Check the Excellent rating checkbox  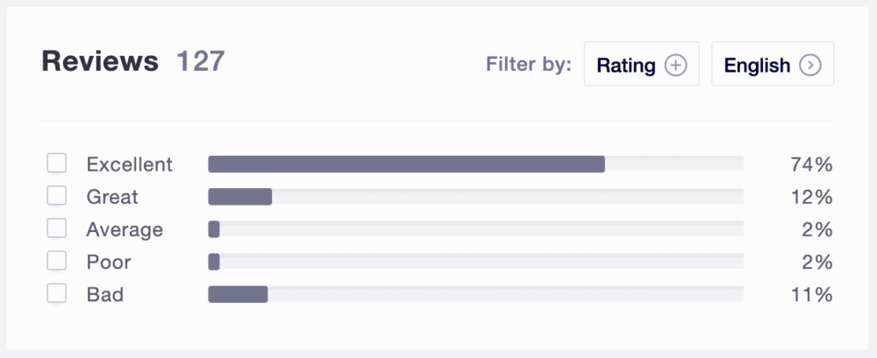[x=57, y=164]
